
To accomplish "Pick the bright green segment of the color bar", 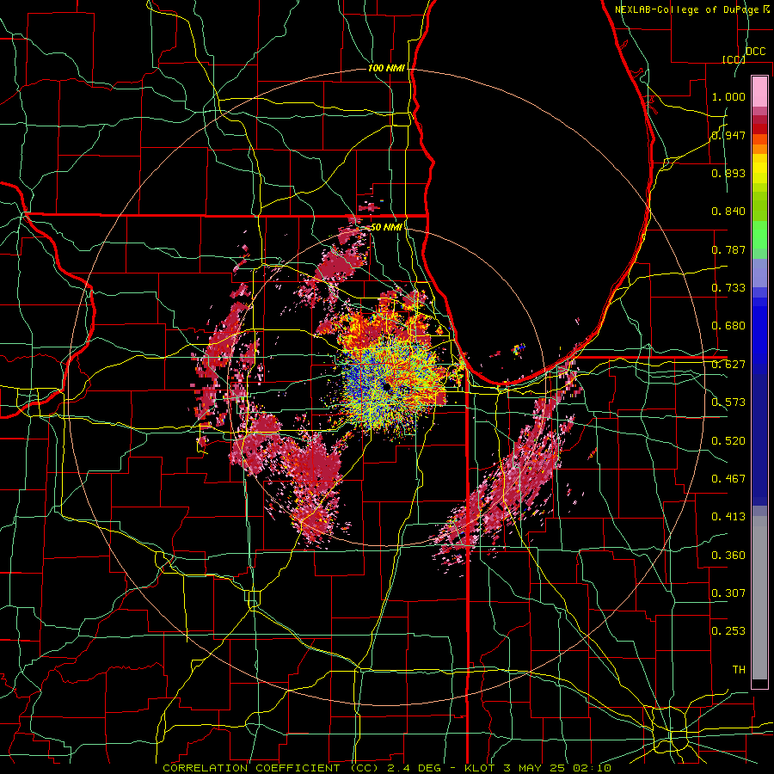I will [759, 235].
